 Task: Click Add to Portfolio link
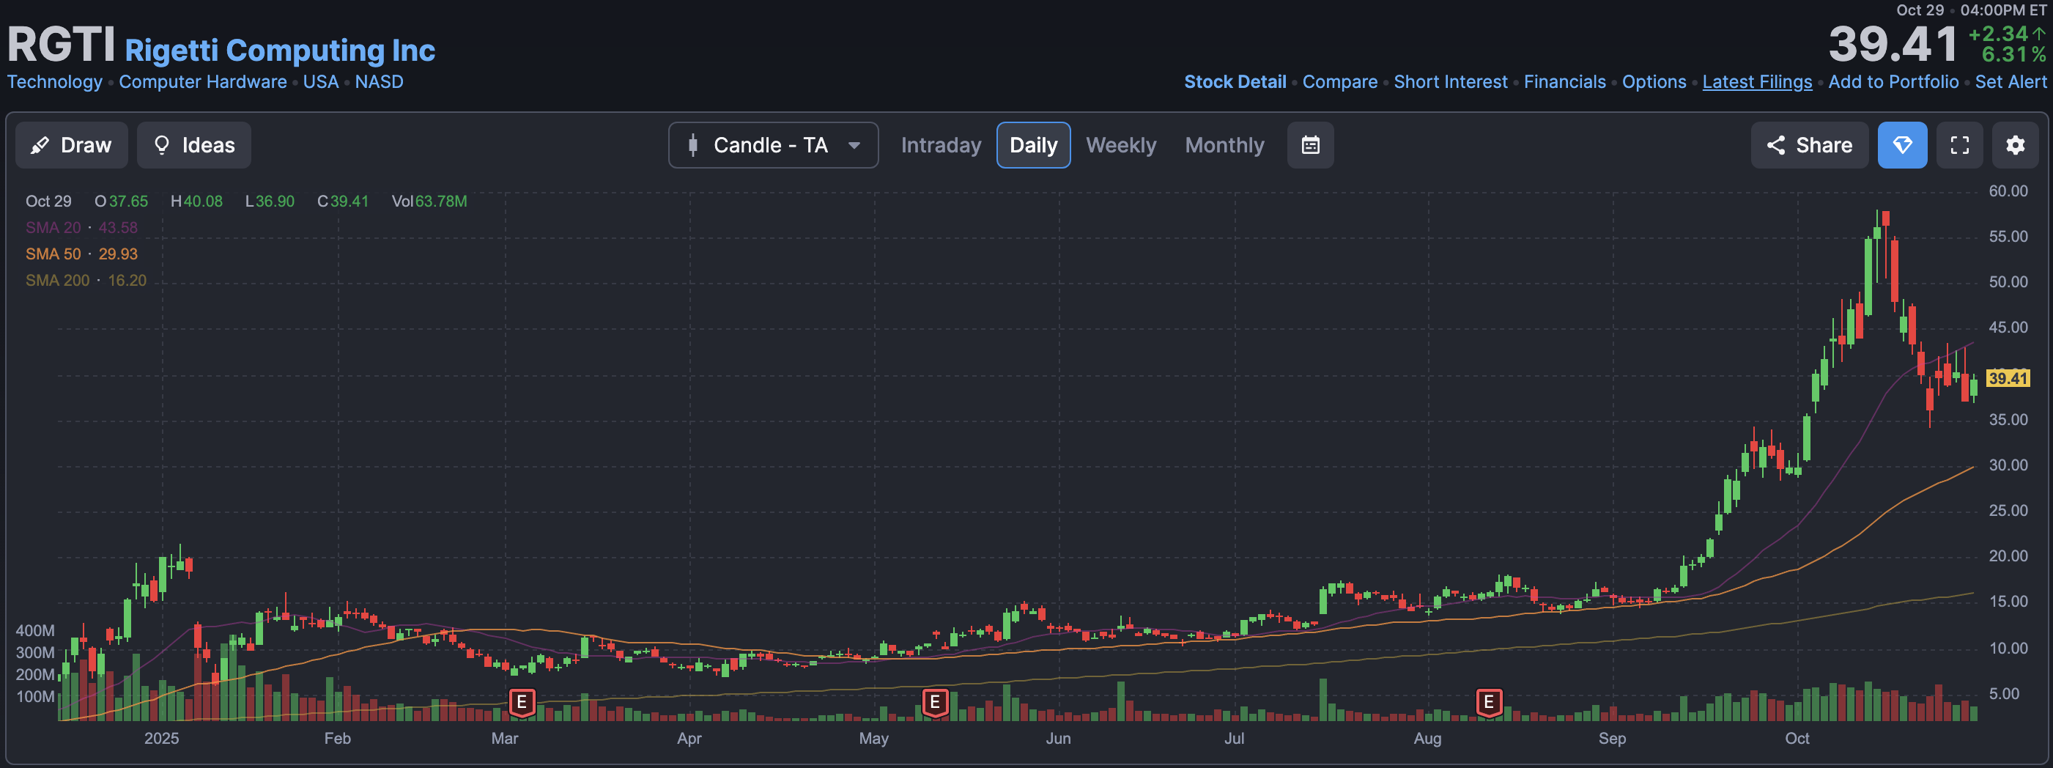coord(1893,82)
